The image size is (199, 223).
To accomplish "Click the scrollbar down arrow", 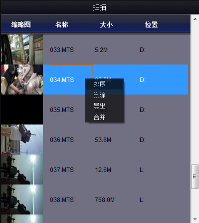I will (x=195, y=219).
